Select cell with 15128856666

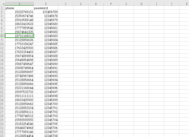(19, 84)
